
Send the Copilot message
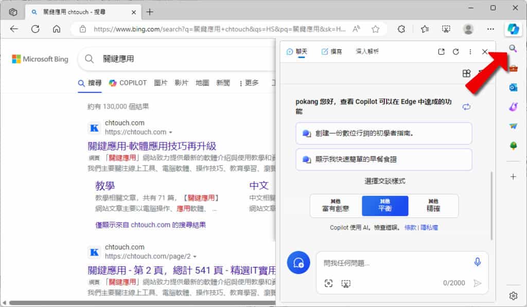[x=477, y=283]
